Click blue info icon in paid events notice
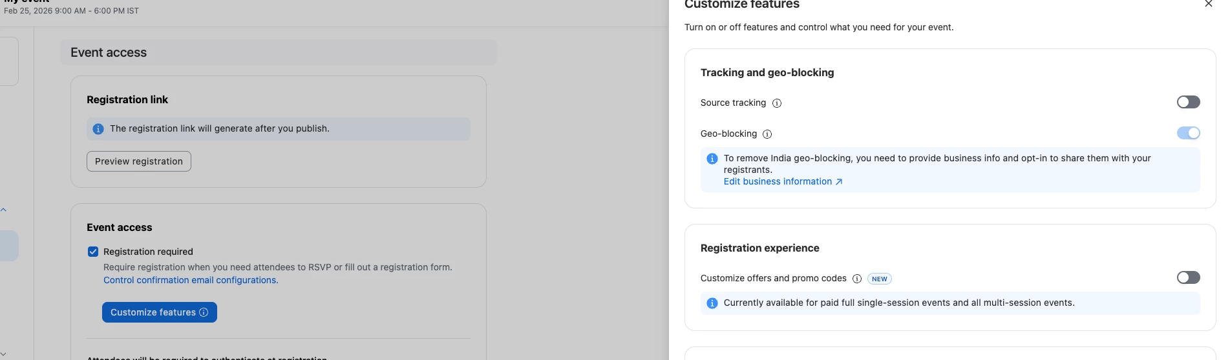Screen dimensions: 1230x360 coord(712,303)
